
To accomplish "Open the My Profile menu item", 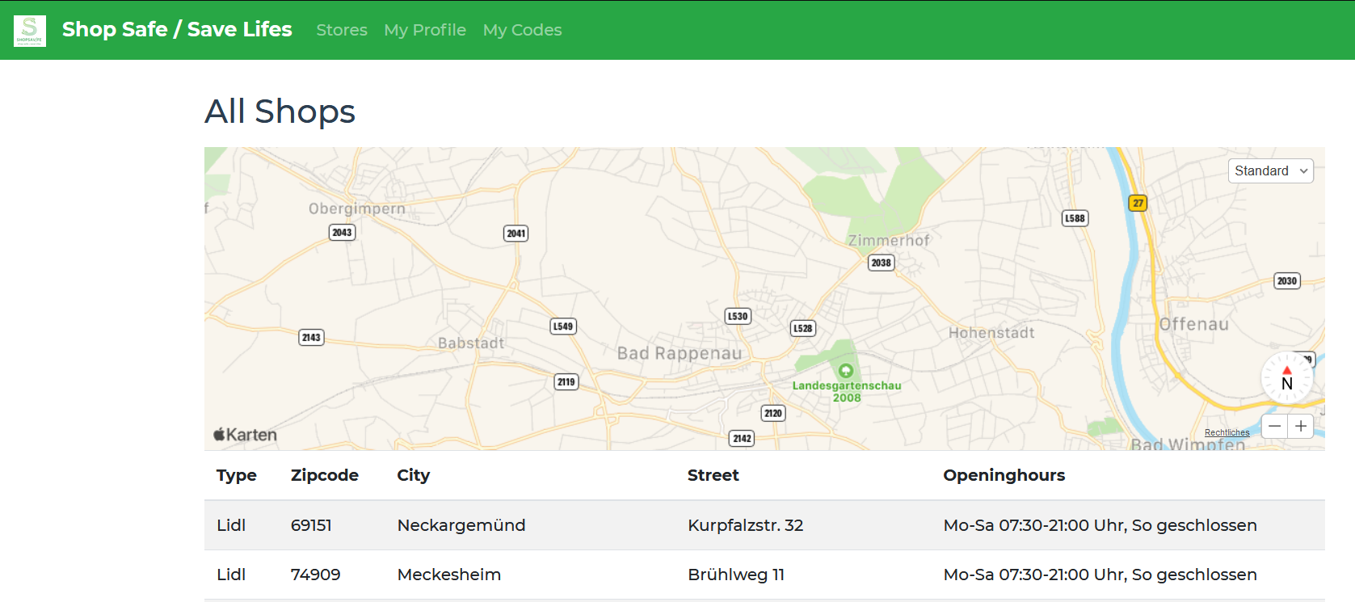I will pos(425,30).
